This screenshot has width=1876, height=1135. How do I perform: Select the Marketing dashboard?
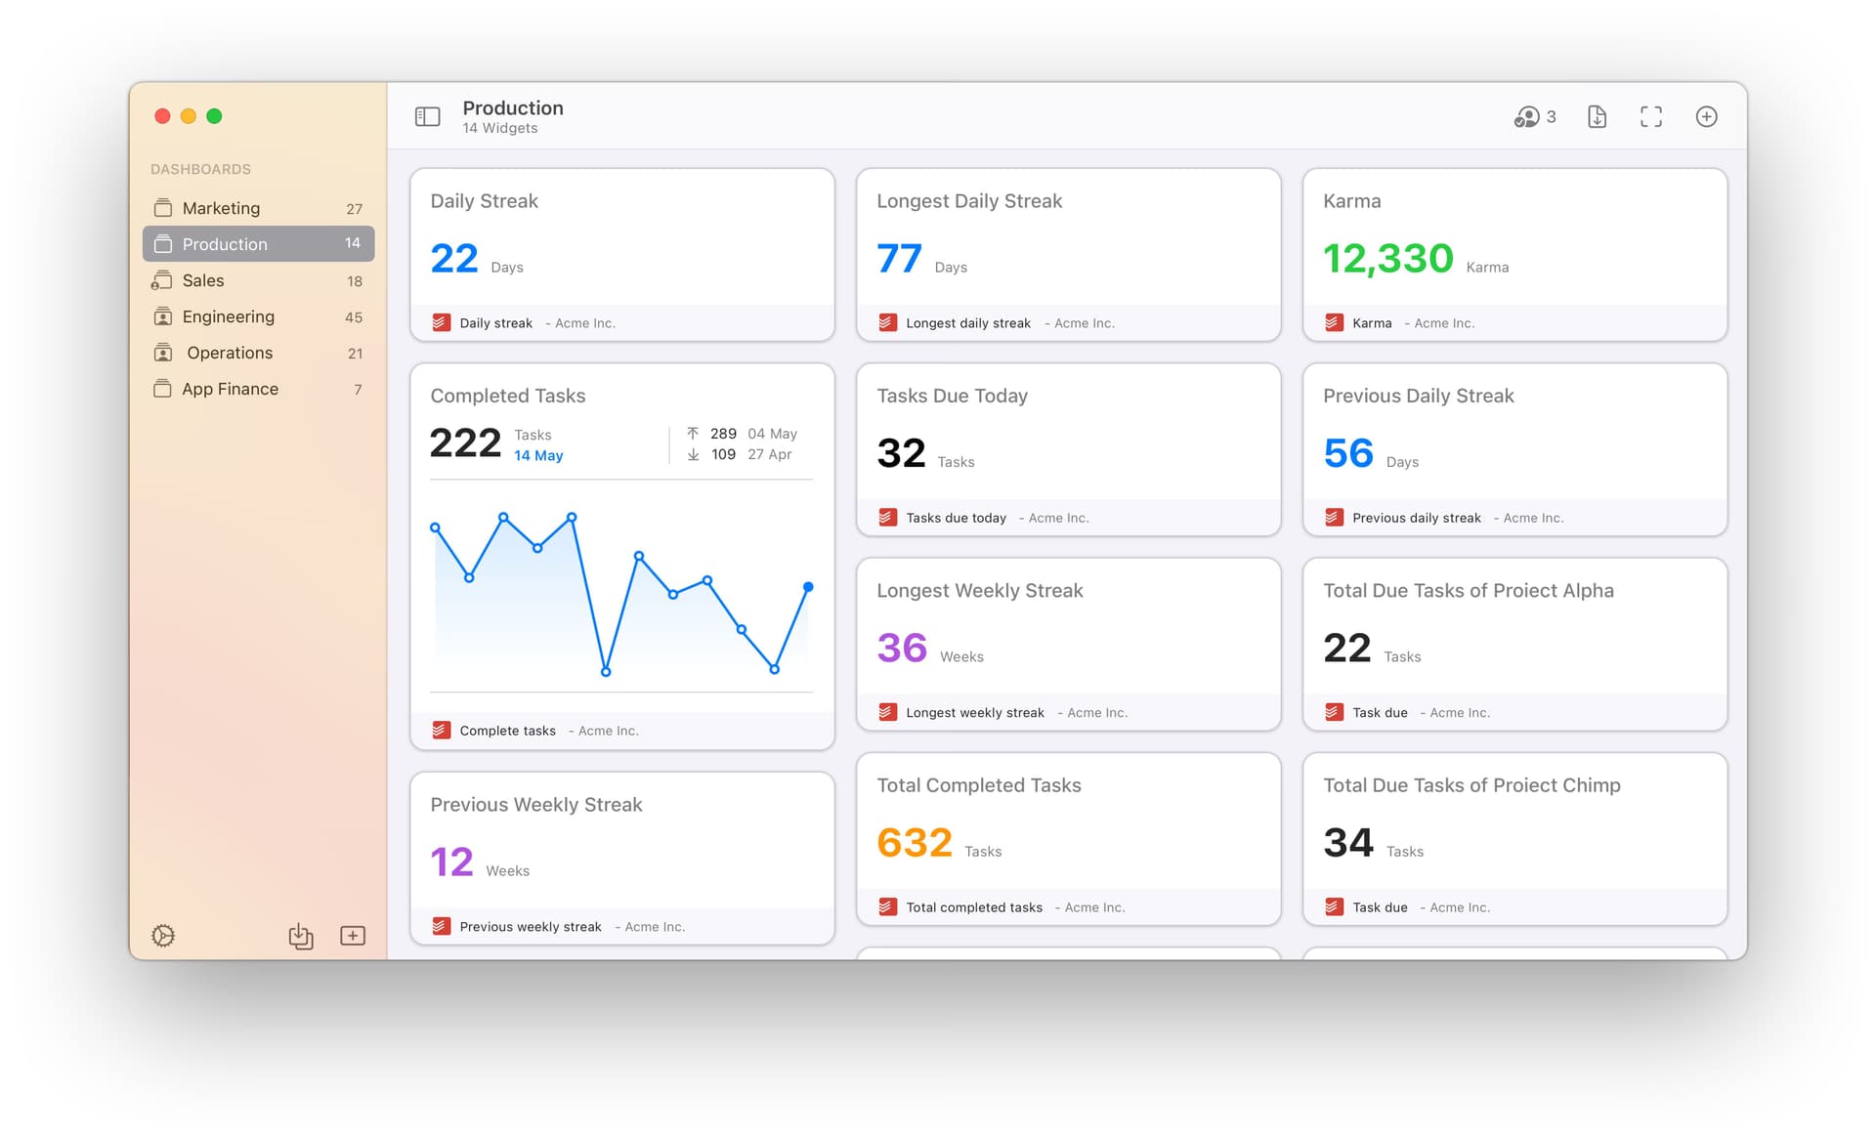tap(258, 208)
